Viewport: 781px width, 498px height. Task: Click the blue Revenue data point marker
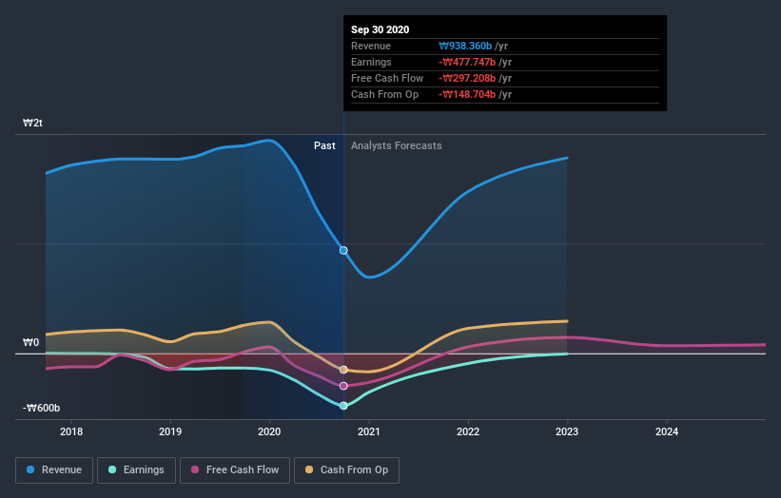(343, 250)
